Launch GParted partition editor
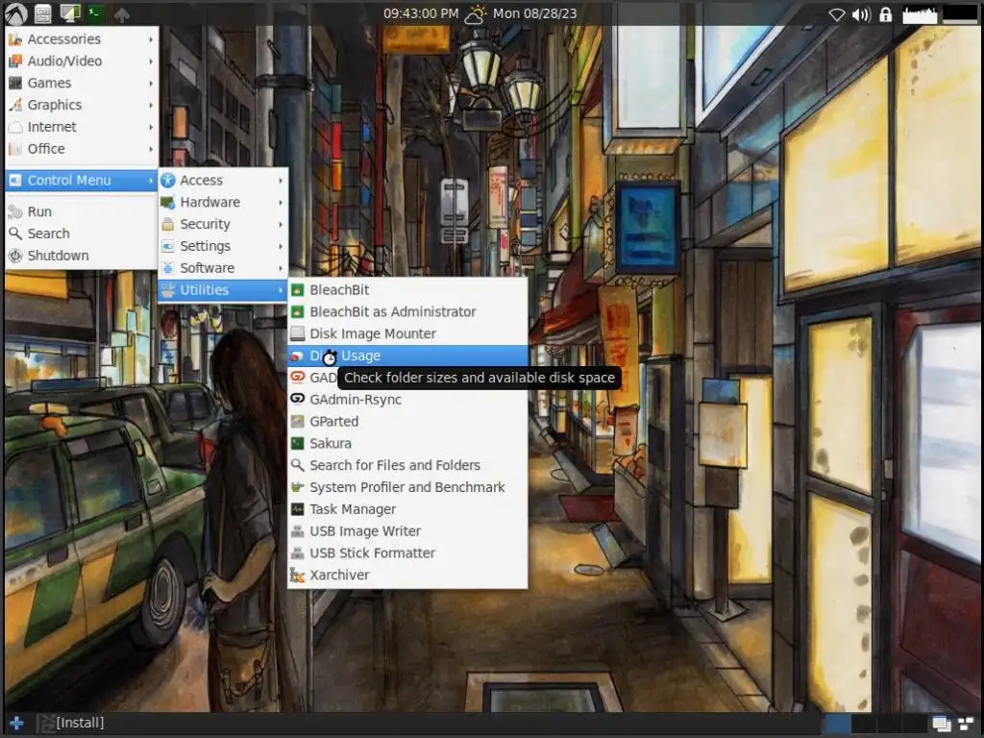Image resolution: width=984 pixels, height=738 pixels. [407, 422]
